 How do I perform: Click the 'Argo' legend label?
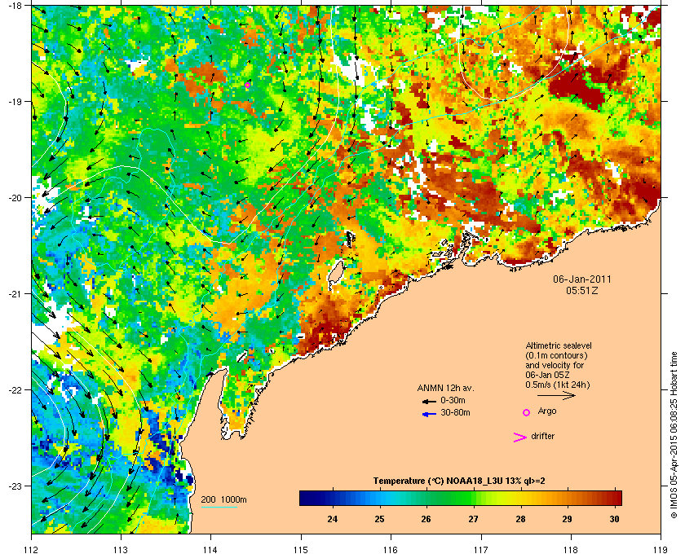point(547,411)
